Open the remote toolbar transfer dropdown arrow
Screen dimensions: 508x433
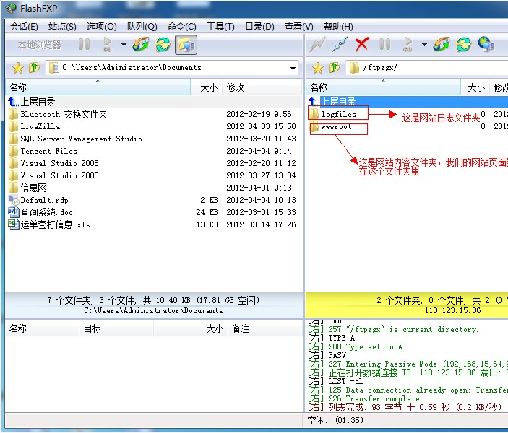(423, 45)
